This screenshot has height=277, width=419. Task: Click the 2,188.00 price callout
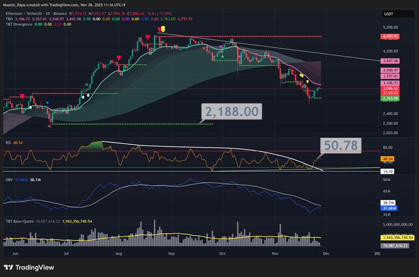(x=231, y=111)
